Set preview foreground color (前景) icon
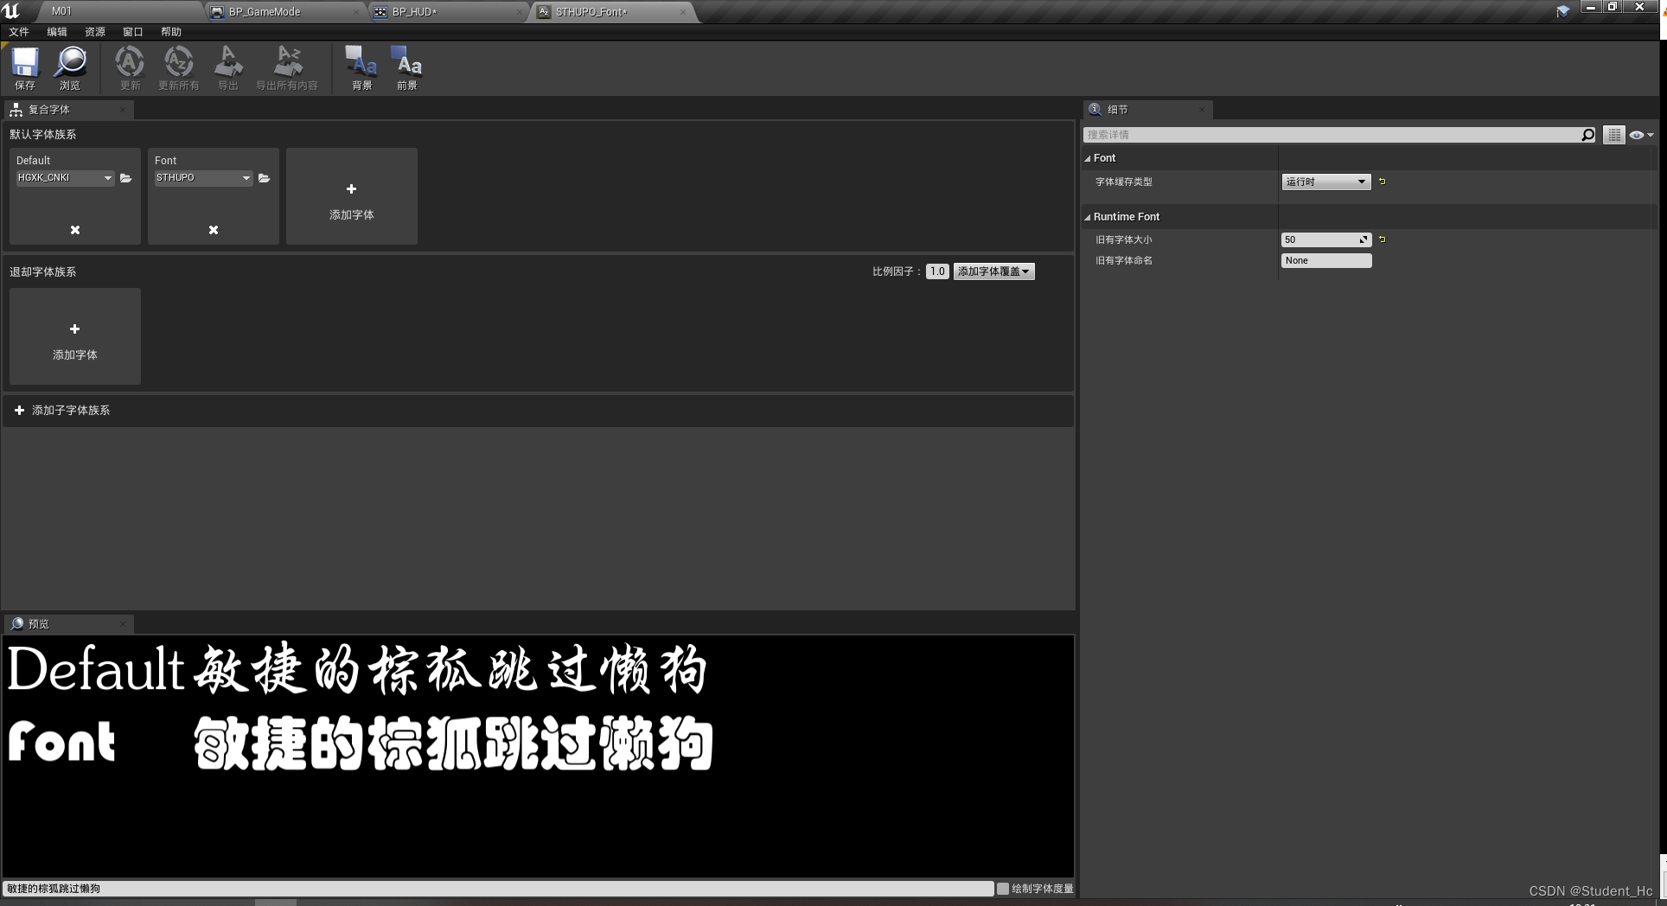Image resolution: width=1667 pixels, height=906 pixels. [406, 67]
